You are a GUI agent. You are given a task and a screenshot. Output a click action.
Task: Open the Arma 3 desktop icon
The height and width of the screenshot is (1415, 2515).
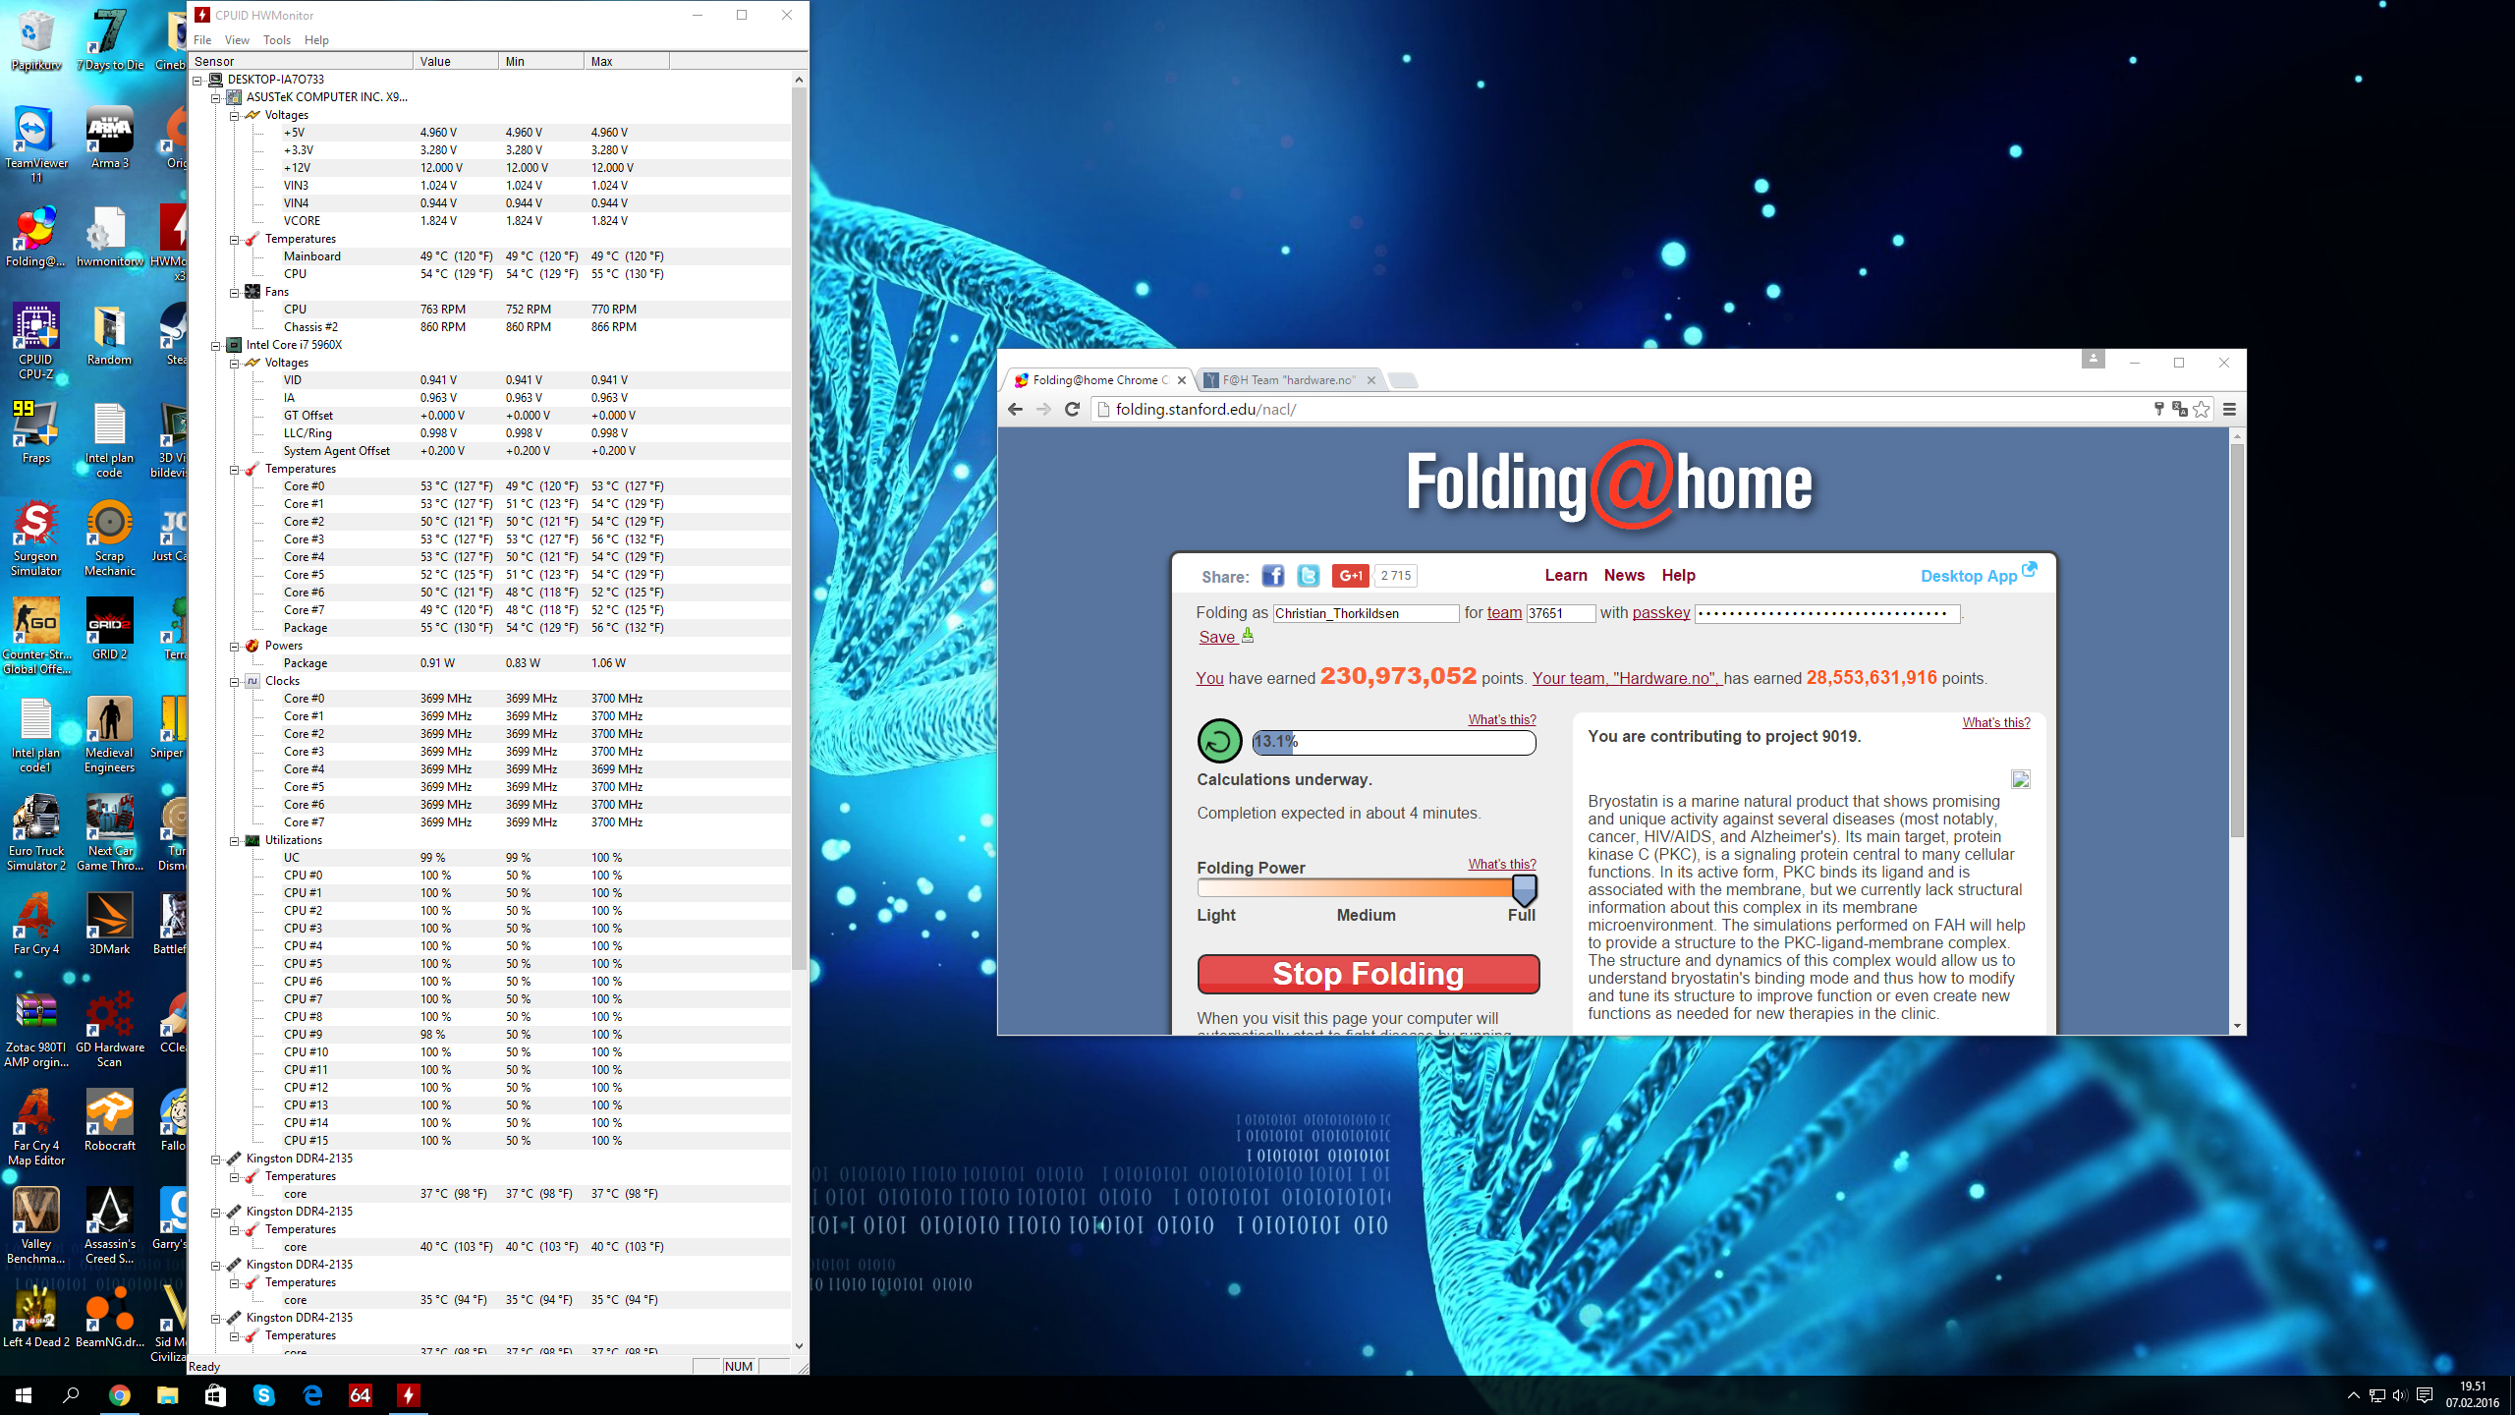point(109,138)
